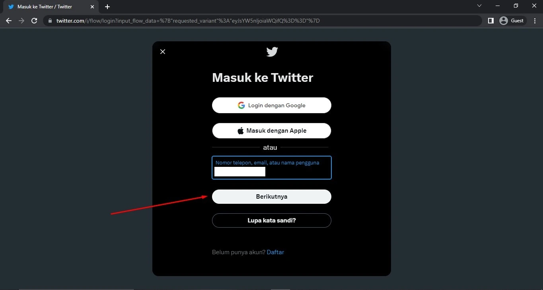The height and width of the screenshot is (290, 543).
Task: Open the Daftar sign-up link
Action: [275, 252]
